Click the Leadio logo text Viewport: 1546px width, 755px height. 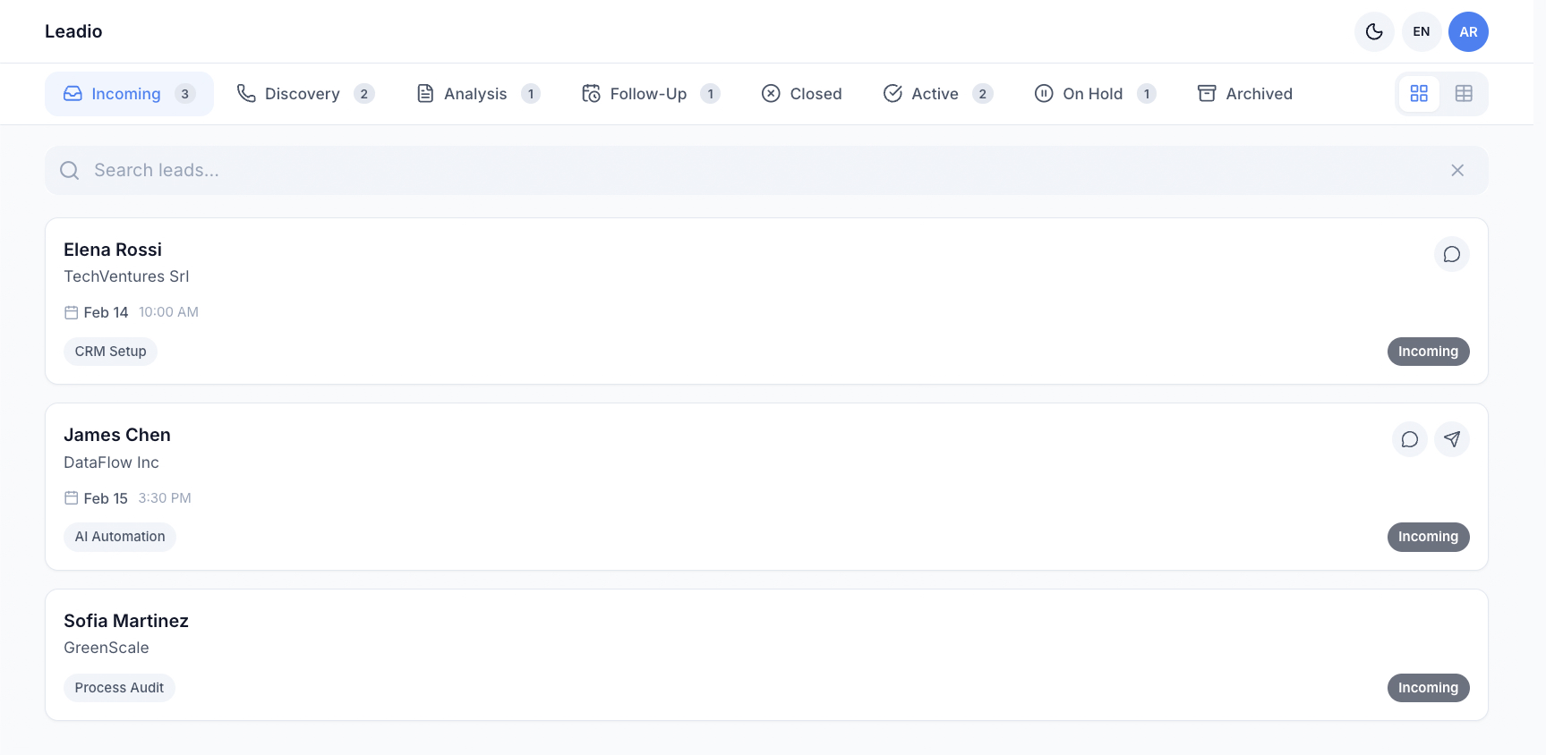(x=73, y=31)
